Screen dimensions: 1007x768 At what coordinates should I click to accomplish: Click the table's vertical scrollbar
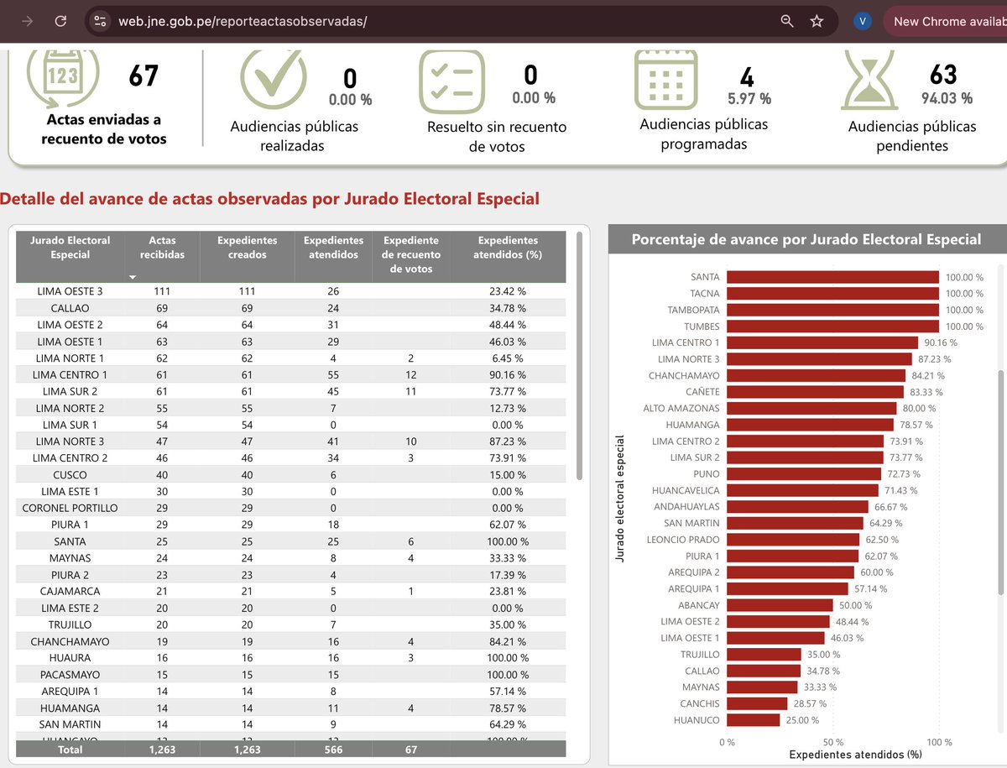pos(579,357)
